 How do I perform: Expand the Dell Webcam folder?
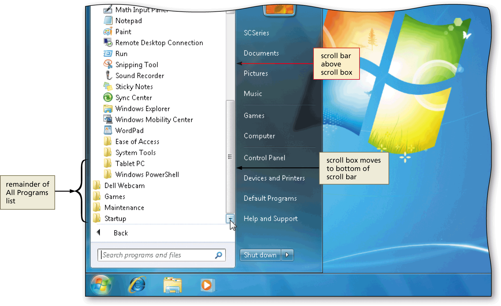click(125, 186)
